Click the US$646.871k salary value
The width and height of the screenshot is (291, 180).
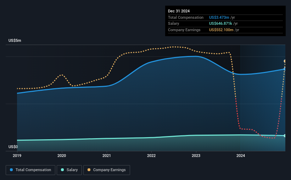(220, 24)
